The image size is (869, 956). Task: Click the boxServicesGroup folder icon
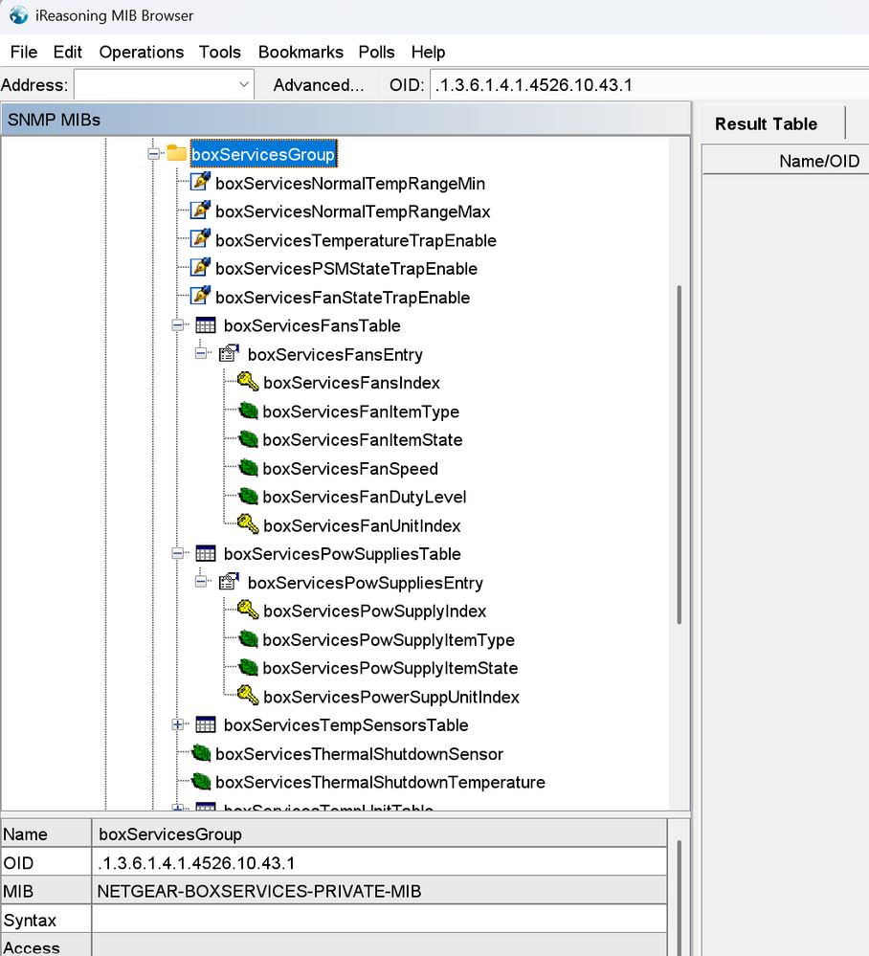click(x=176, y=153)
